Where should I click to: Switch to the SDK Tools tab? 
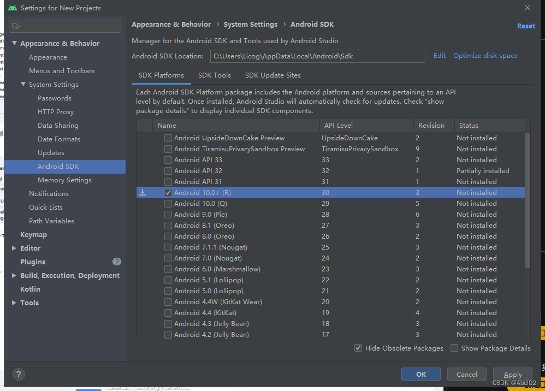[214, 75]
